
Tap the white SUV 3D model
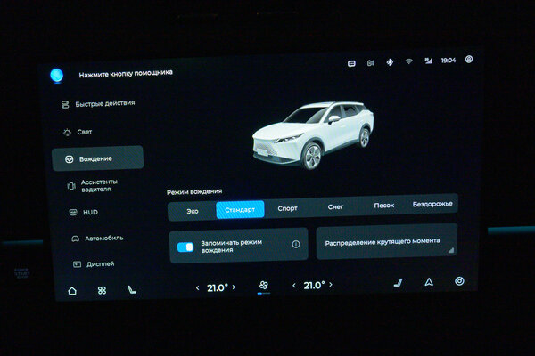[313, 135]
